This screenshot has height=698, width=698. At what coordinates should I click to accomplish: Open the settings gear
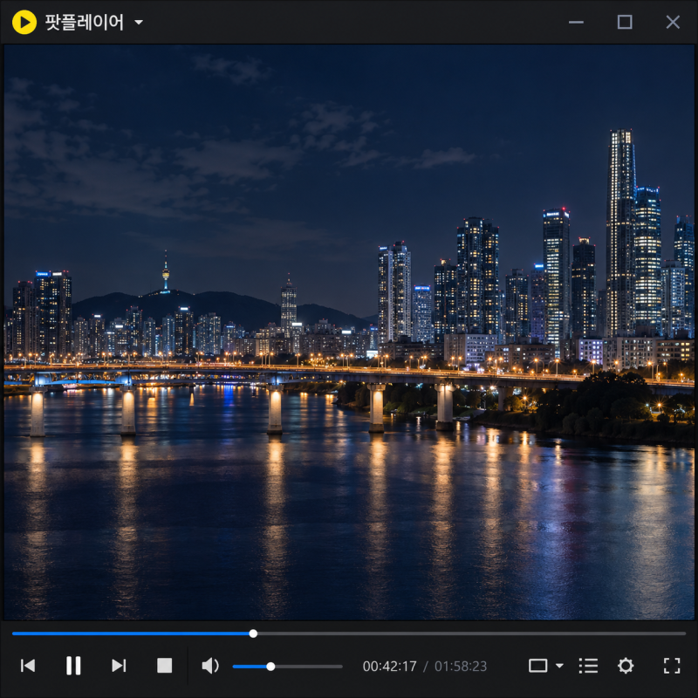(x=626, y=666)
